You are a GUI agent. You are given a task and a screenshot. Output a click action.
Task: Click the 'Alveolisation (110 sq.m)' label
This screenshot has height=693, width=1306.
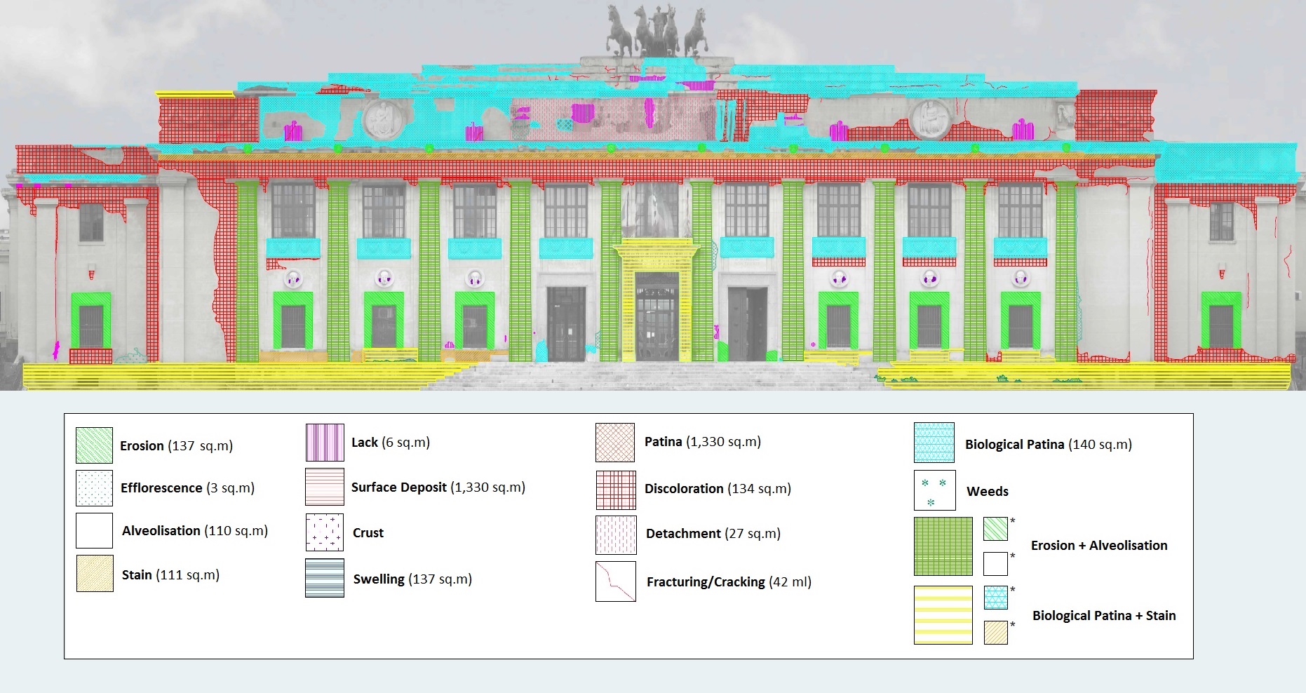(x=195, y=531)
